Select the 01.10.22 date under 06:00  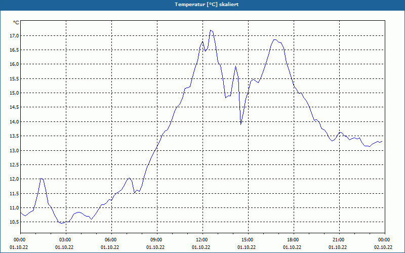coord(110,247)
